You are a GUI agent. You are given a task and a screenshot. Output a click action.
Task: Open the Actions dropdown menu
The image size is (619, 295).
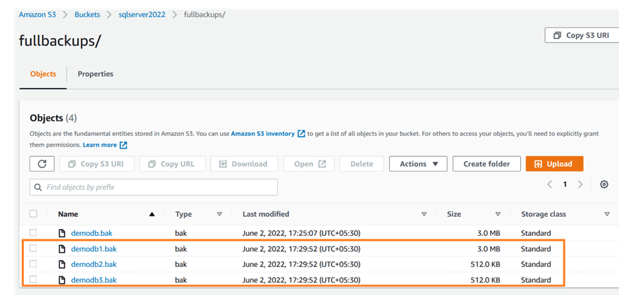[x=418, y=164]
